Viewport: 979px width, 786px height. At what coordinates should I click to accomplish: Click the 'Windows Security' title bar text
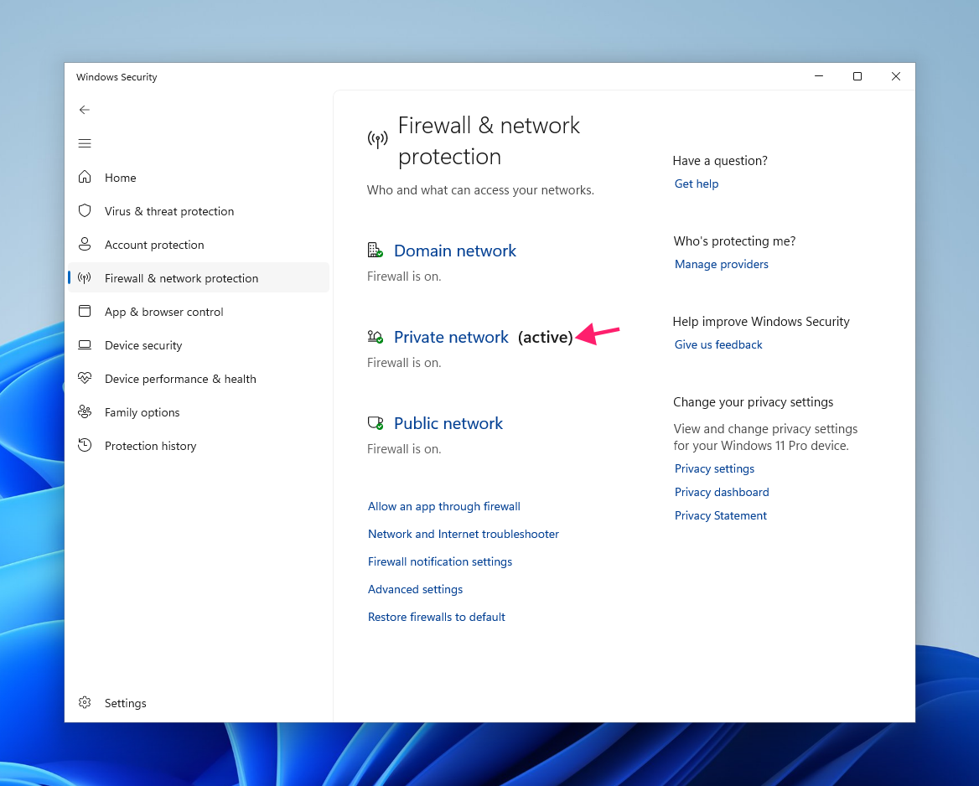(x=117, y=77)
